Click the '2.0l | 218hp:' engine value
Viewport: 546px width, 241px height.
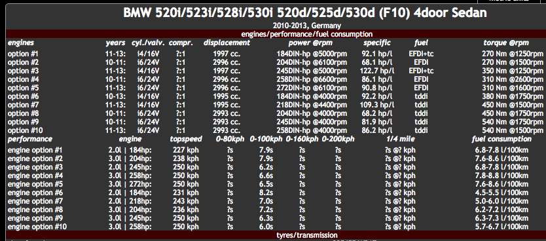(x=130, y=201)
